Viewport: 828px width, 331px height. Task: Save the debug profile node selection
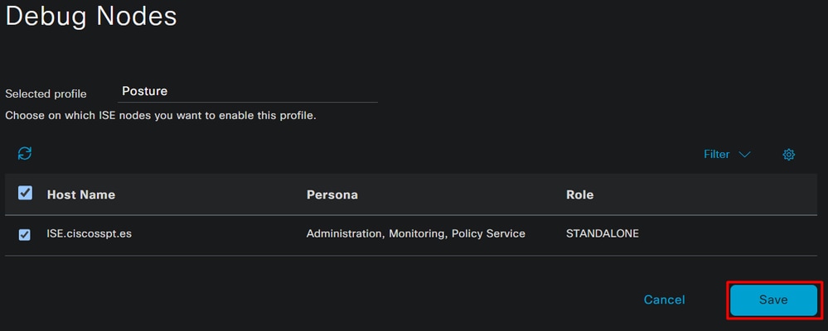[773, 300]
